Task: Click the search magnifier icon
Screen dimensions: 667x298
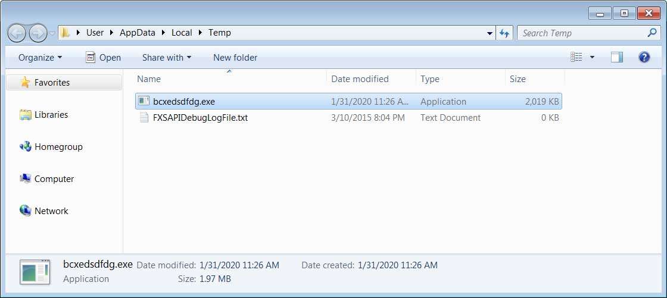Action: [x=652, y=33]
